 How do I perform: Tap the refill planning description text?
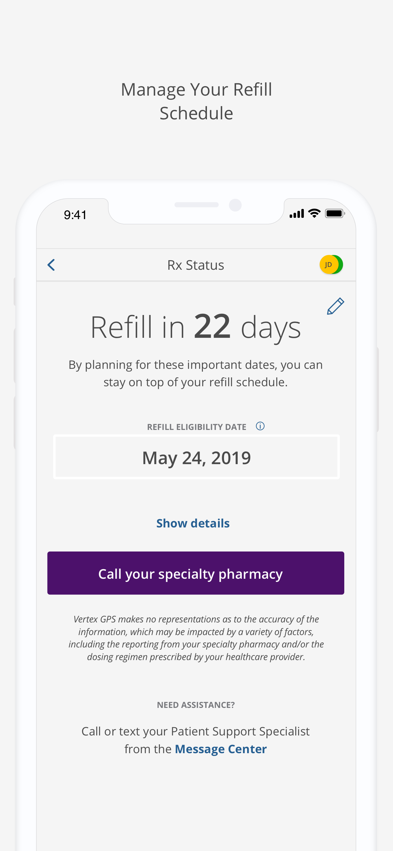click(196, 373)
